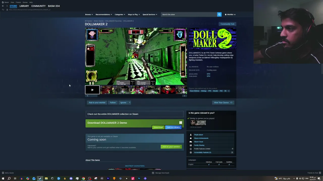The height and width of the screenshot is (181, 323).
Task: Open TikTok from the taskbar
Action: [x=133, y=178]
